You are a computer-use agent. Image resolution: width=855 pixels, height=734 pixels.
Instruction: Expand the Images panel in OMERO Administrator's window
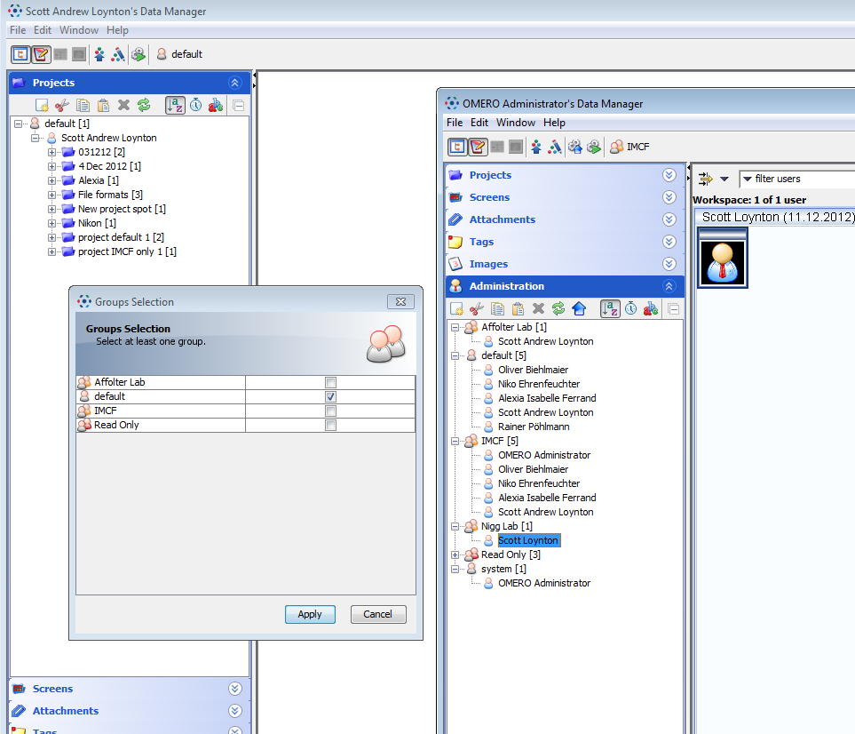point(669,264)
